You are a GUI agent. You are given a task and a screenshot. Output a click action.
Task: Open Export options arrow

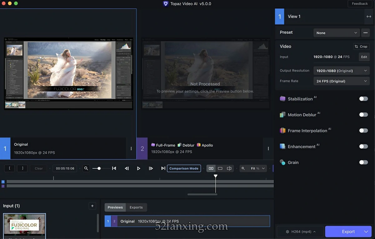coord(366,232)
